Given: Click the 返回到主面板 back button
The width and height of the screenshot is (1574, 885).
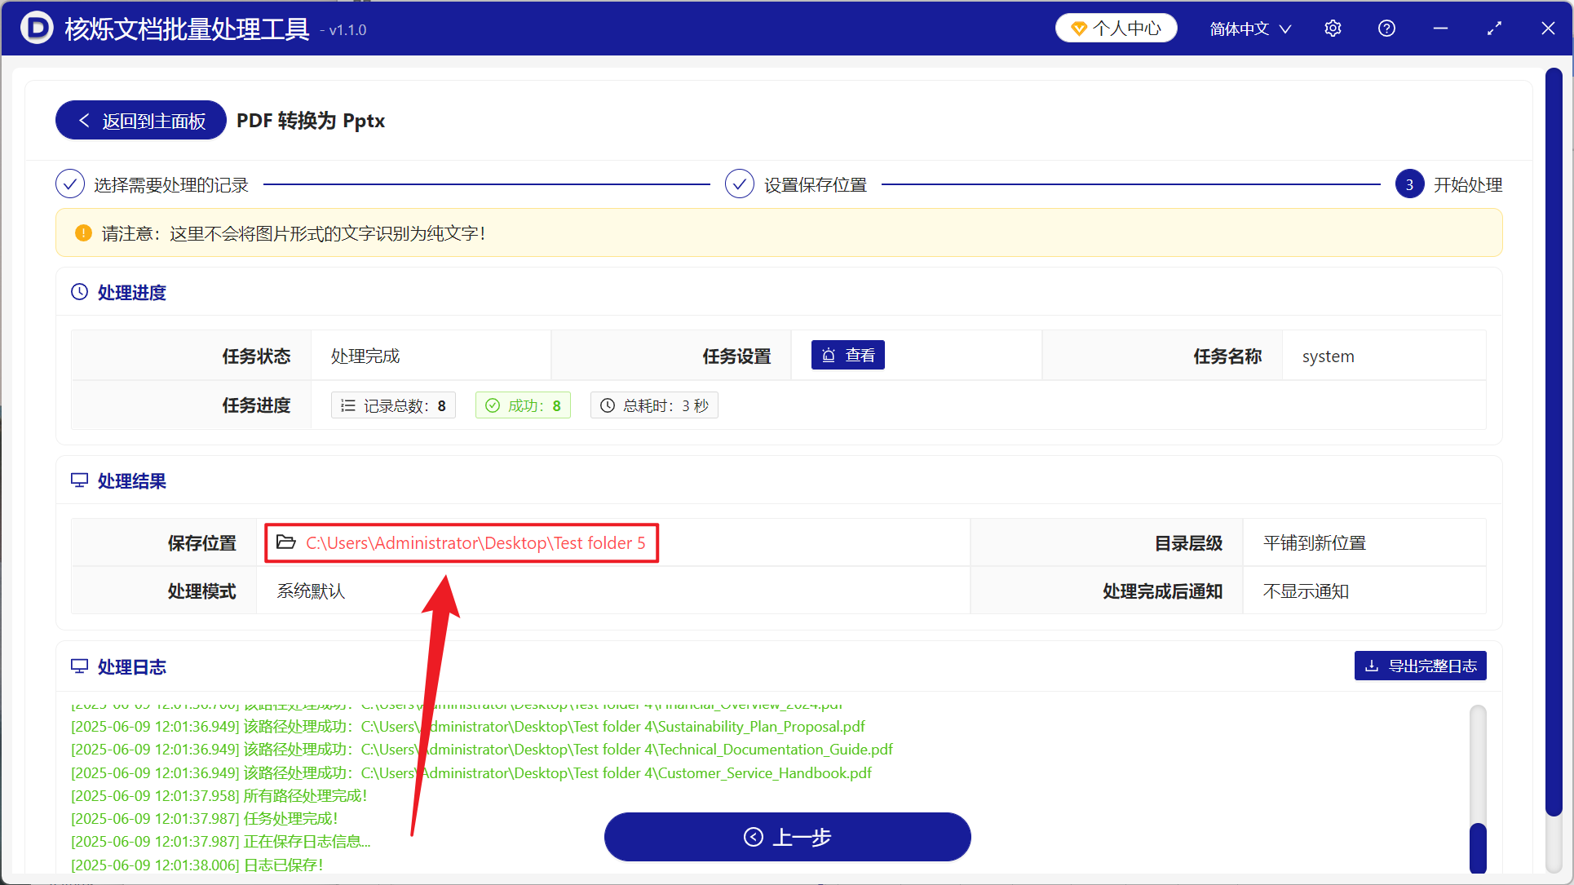Looking at the screenshot, I should point(140,120).
